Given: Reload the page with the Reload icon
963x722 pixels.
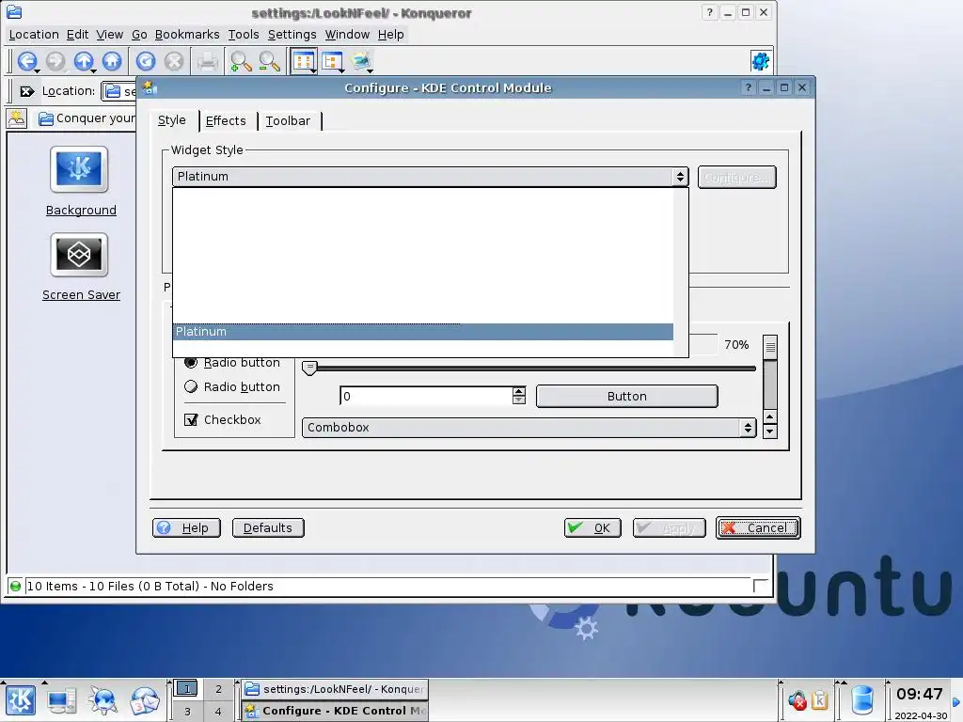Looking at the screenshot, I should click(x=146, y=61).
